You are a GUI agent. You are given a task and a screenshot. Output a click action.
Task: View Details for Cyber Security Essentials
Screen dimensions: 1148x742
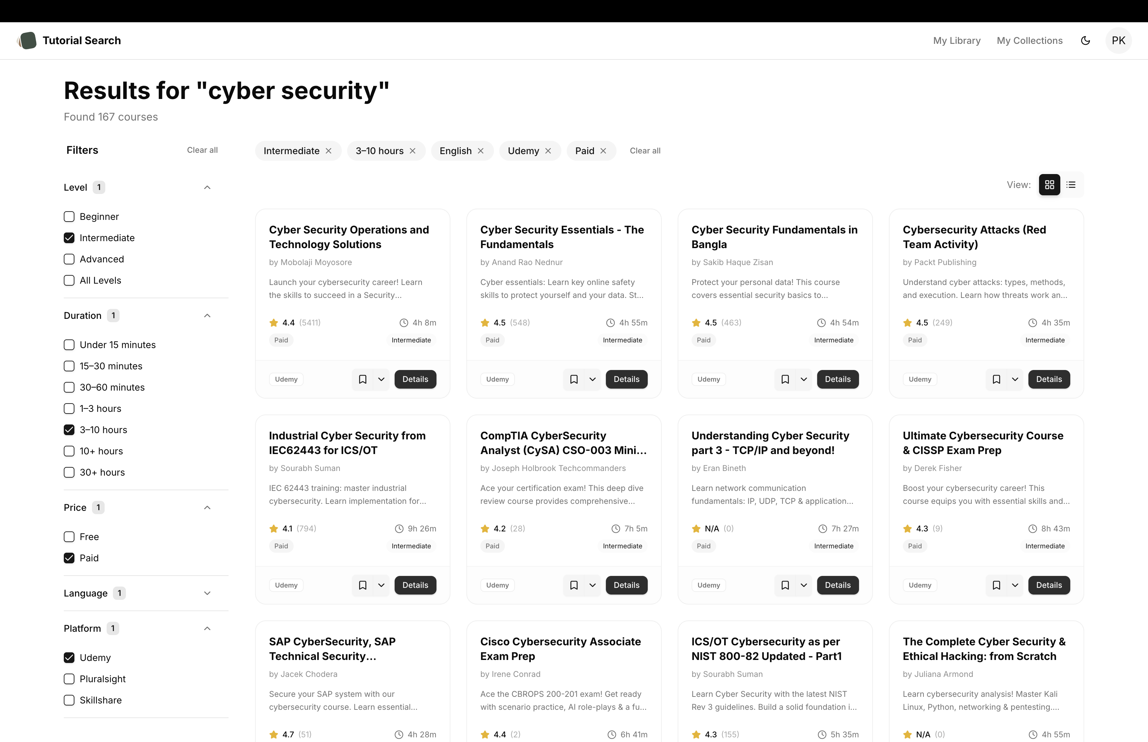point(626,379)
